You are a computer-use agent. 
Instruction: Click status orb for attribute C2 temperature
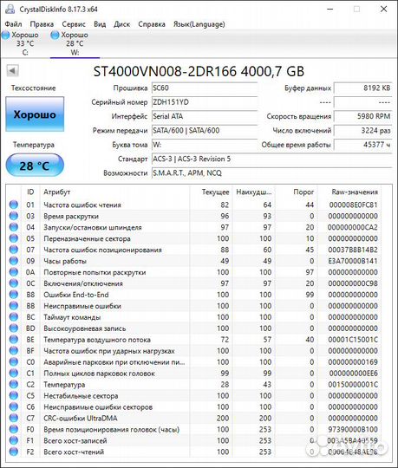click(14, 385)
